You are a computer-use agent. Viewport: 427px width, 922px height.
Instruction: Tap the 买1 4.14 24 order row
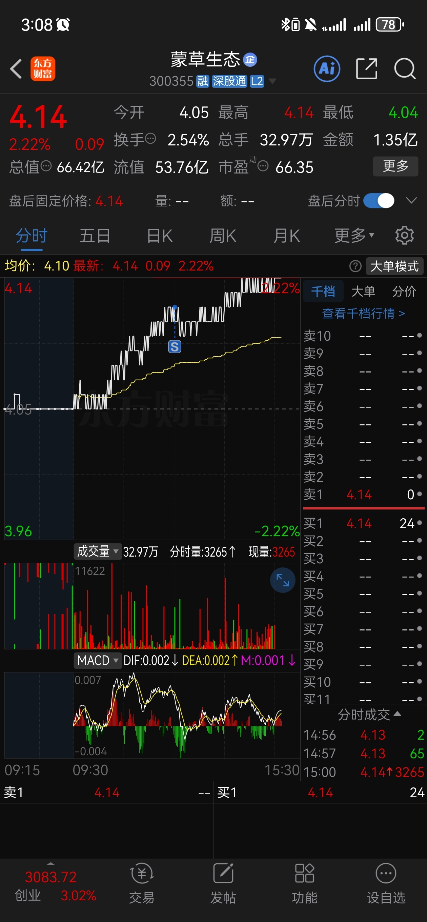coord(363,523)
